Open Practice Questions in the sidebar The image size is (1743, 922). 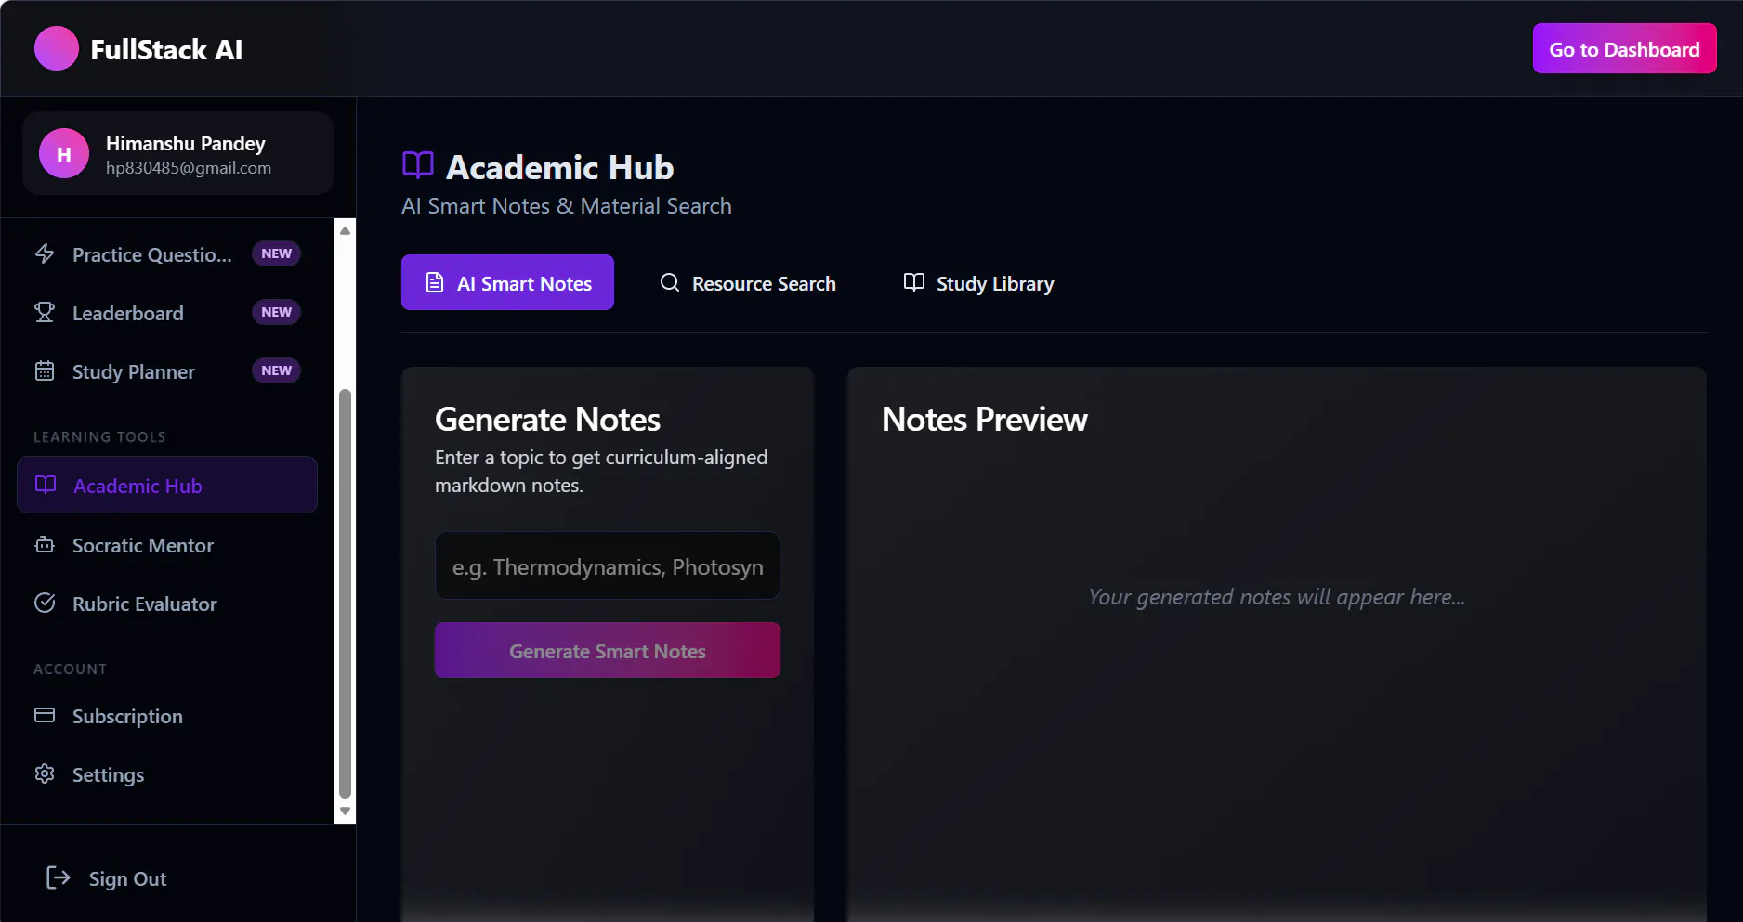point(167,254)
